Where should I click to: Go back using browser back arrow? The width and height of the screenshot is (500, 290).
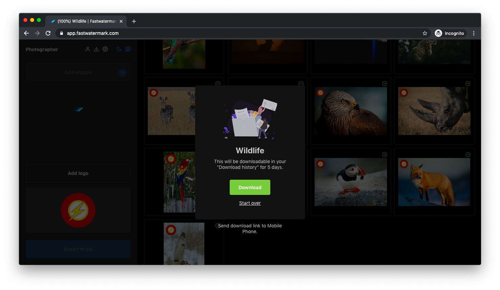[26, 33]
